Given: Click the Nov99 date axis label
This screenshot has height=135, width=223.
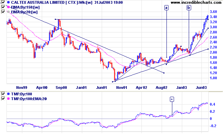Looking at the screenshot, I should (x=22, y=87).
